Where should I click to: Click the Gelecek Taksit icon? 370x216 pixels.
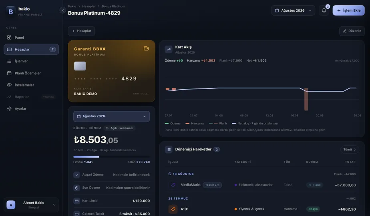pyautogui.click(x=76, y=214)
